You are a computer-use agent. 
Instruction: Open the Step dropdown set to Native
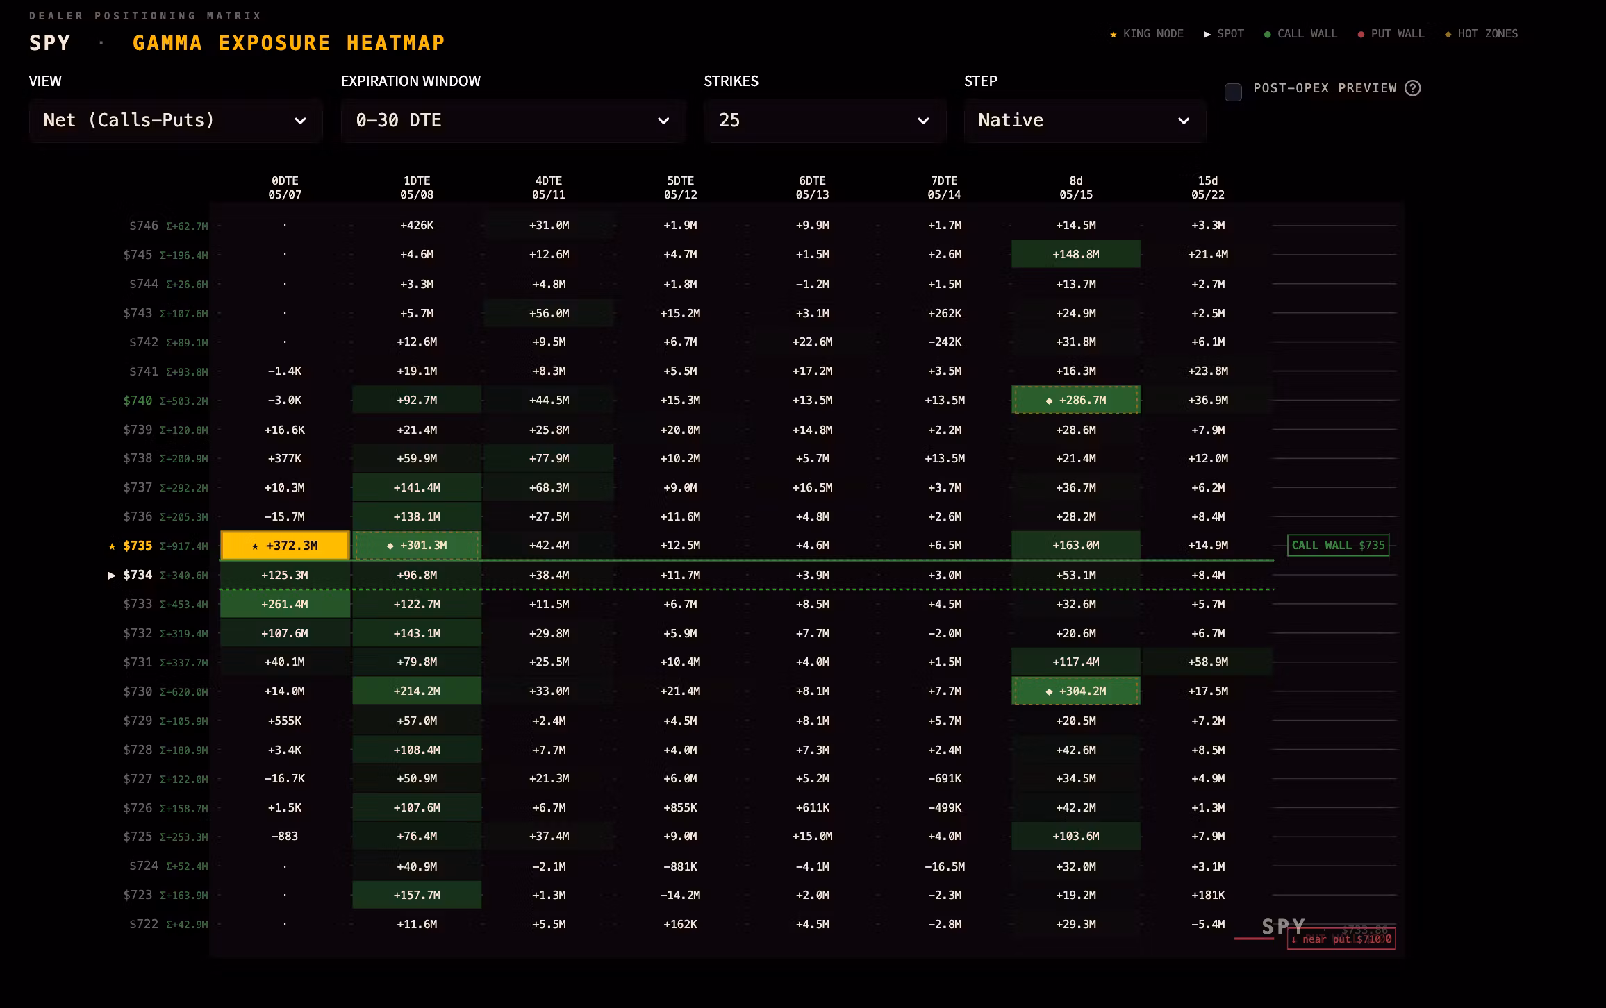click(1084, 121)
